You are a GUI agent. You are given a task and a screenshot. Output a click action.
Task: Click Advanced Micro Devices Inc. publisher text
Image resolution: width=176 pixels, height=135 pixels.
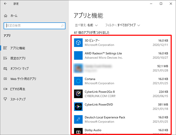103,58
